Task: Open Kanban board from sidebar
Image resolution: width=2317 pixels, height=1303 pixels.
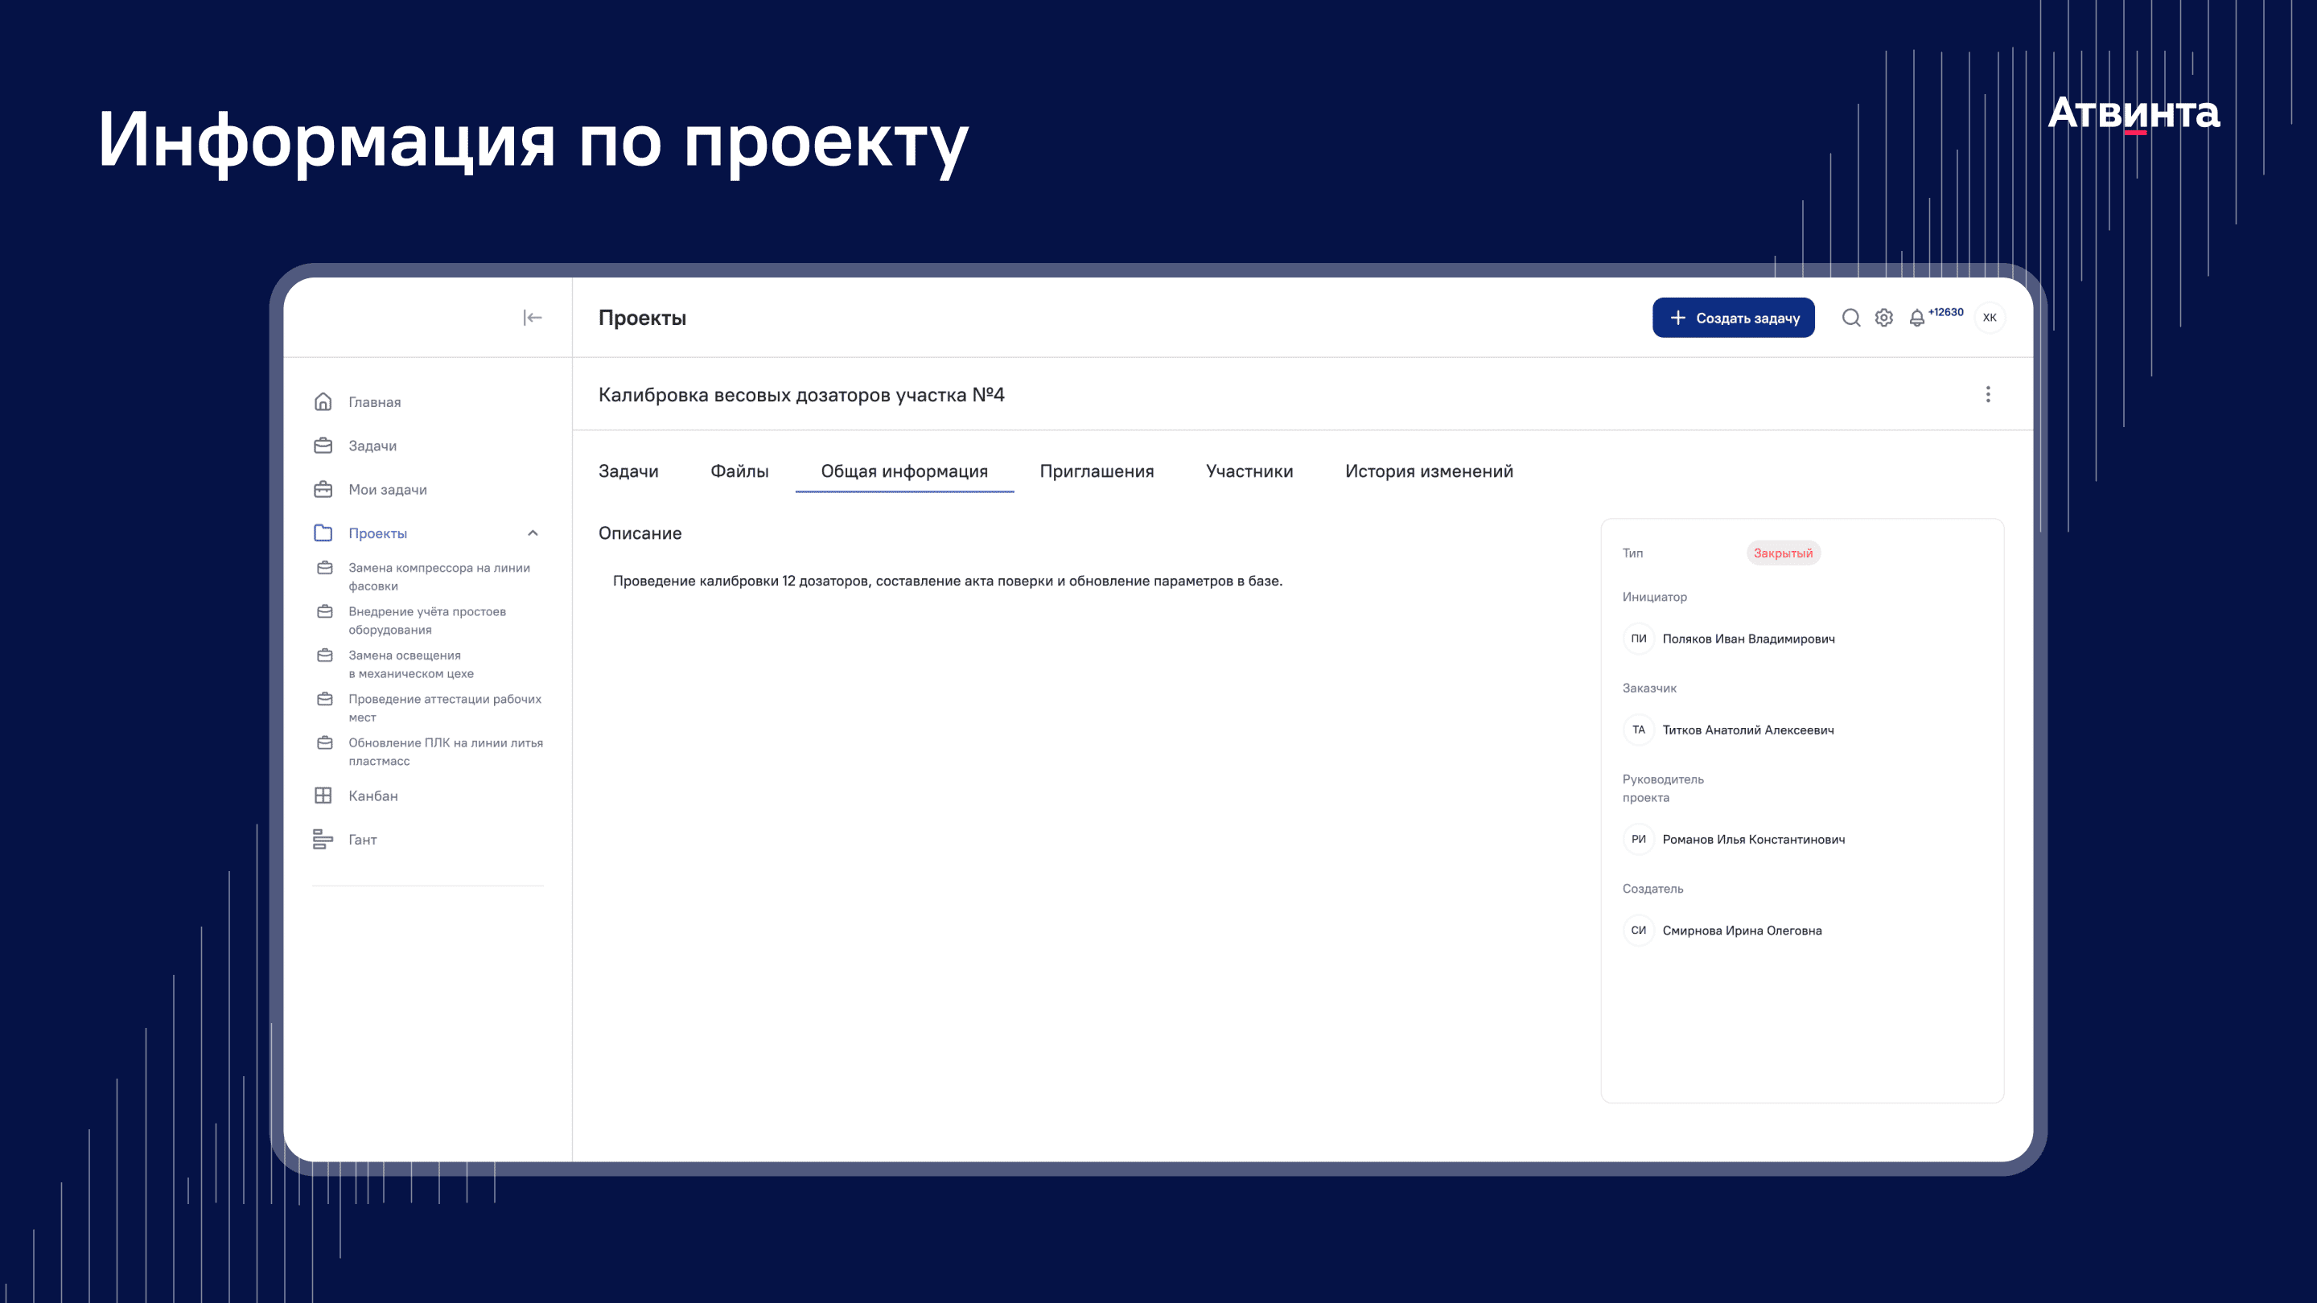Action: (372, 795)
